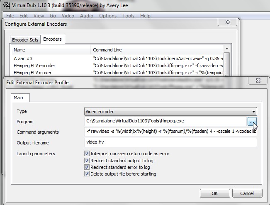Open the Video menu

(x=68, y=16)
